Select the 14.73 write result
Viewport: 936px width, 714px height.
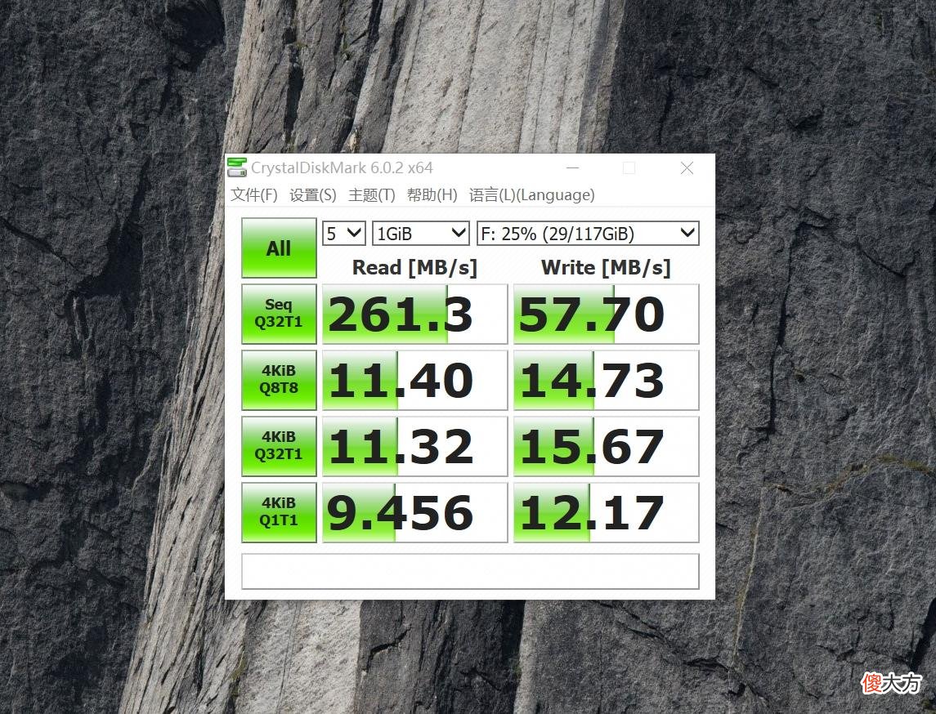[606, 381]
